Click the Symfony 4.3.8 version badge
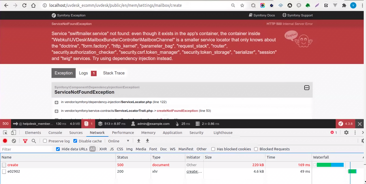 coord(346,124)
